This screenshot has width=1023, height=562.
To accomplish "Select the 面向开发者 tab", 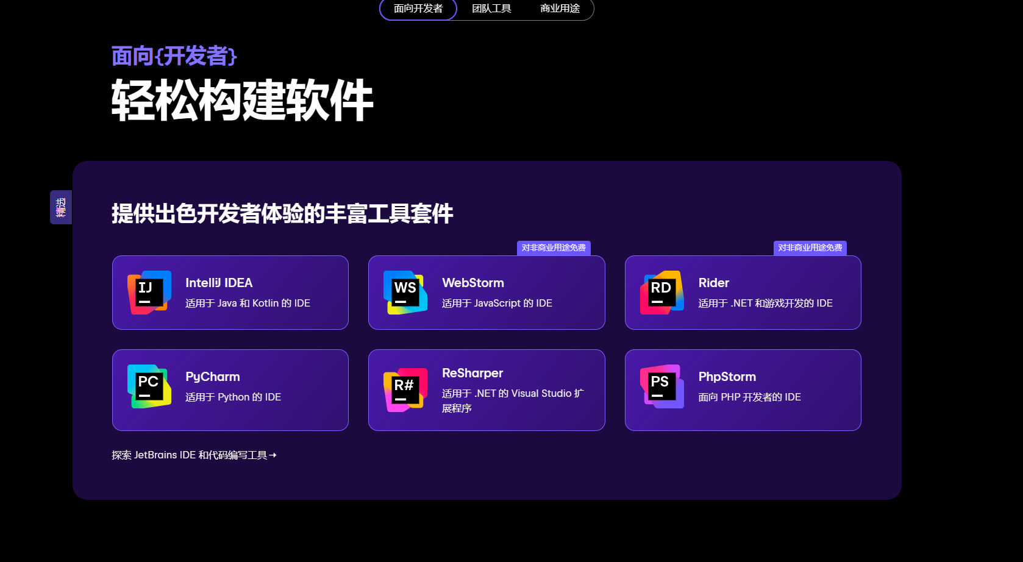I will [418, 9].
